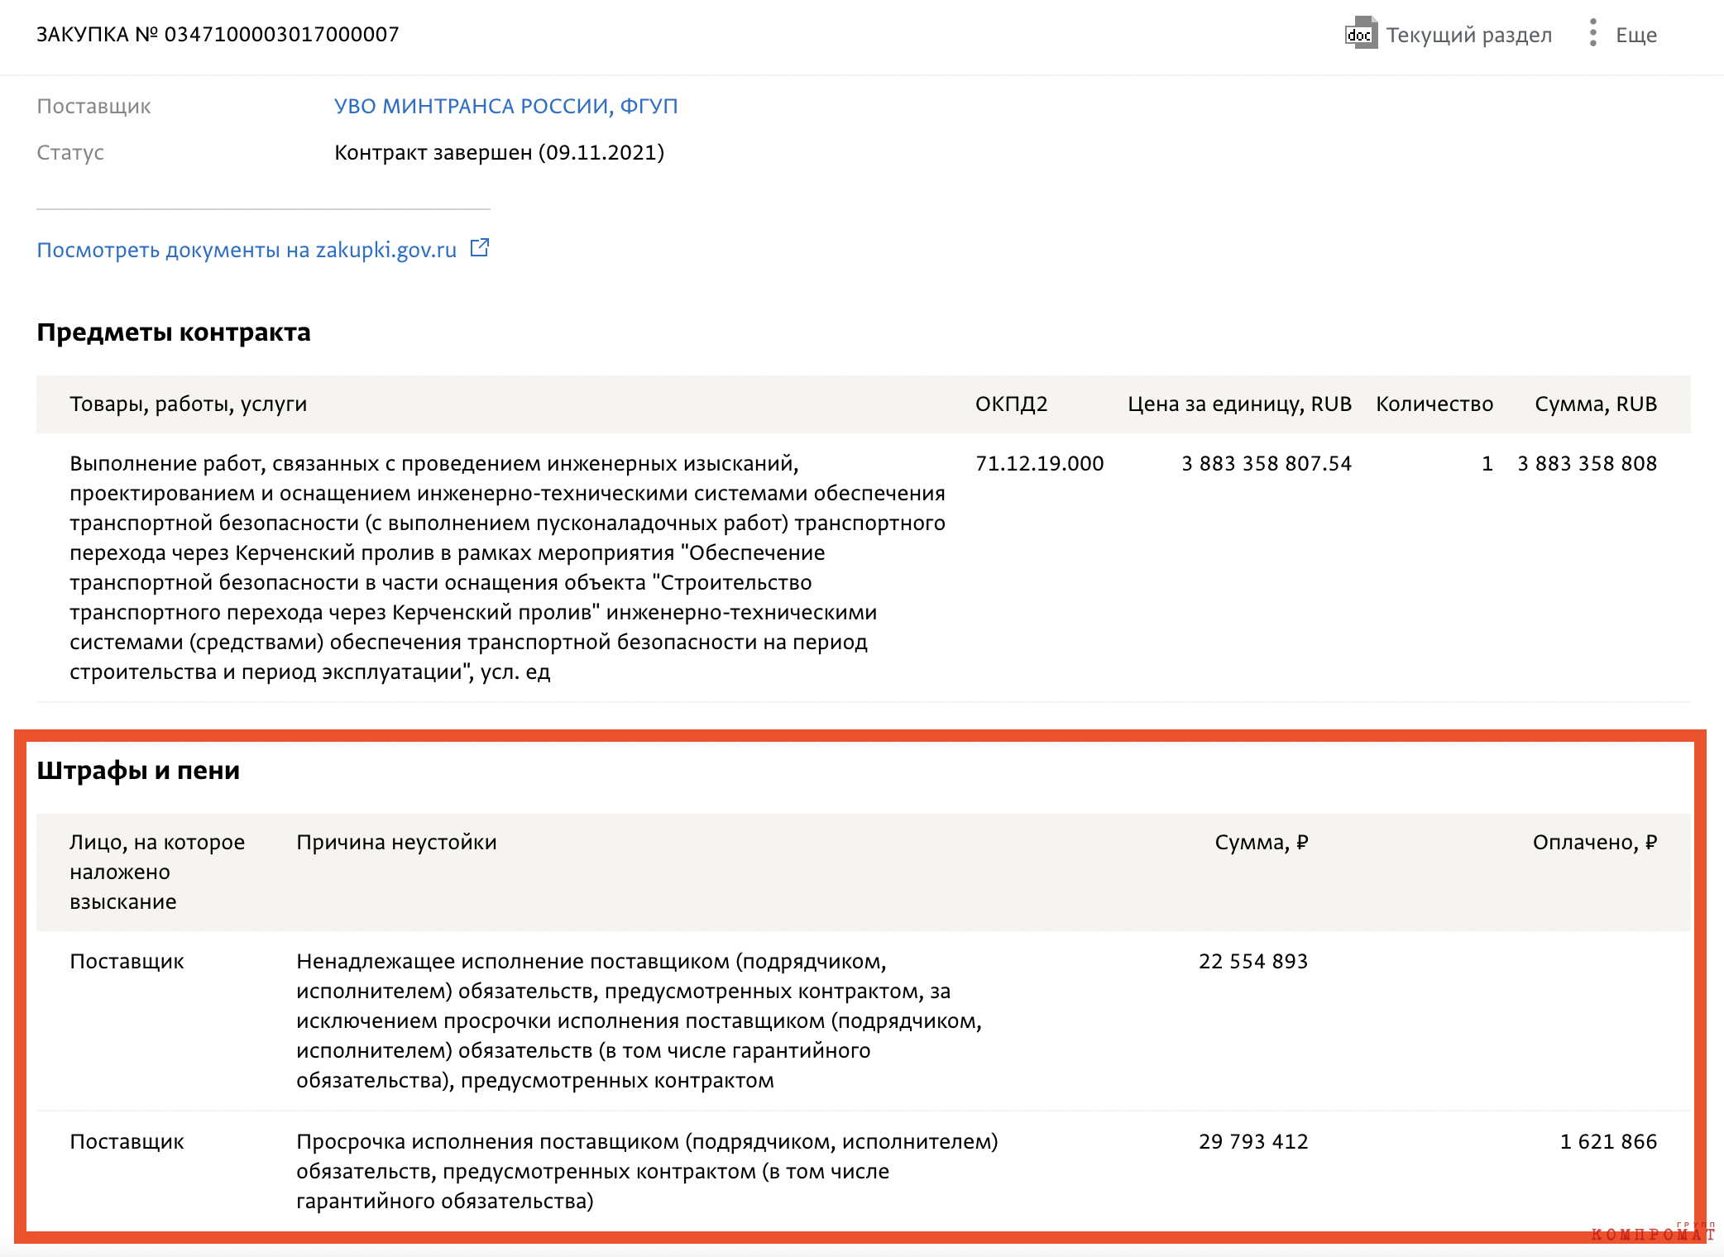Screen dimensions: 1724x1257
Task: Click the Текущий раздел label
Action: [1468, 35]
